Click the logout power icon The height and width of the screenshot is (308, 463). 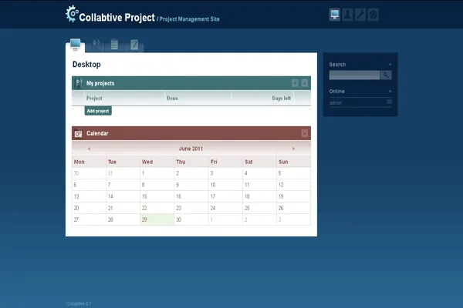tap(373, 14)
